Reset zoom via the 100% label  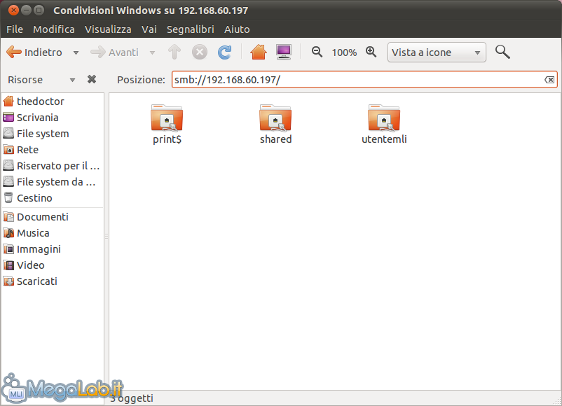point(344,52)
